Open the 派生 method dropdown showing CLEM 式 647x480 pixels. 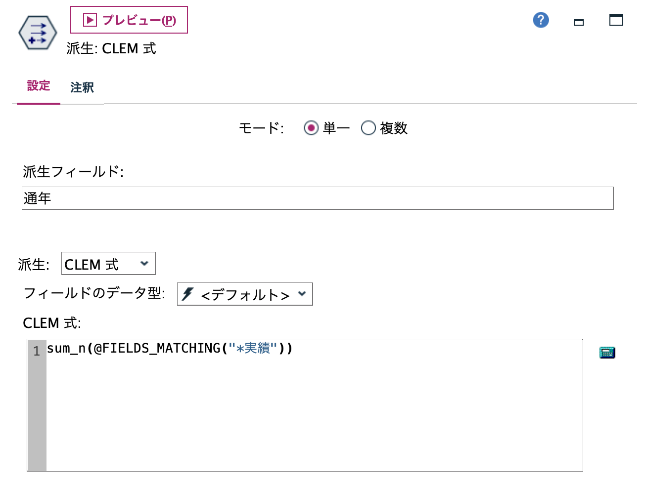click(x=107, y=263)
